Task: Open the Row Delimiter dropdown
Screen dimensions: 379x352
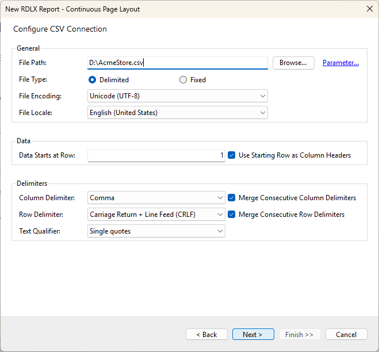Action: click(x=156, y=215)
